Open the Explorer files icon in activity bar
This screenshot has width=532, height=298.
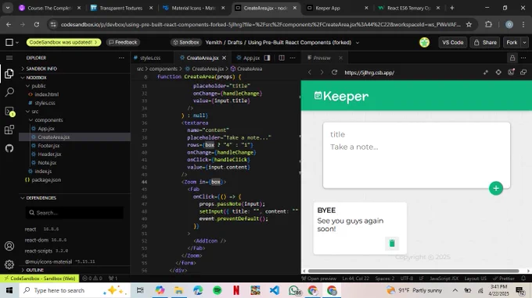tap(9, 73)
